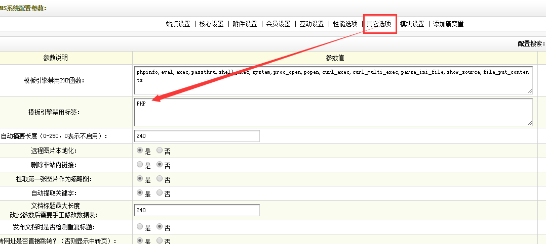Open the 站点设置 tab
Screen dimensions: 546x244
178,24
